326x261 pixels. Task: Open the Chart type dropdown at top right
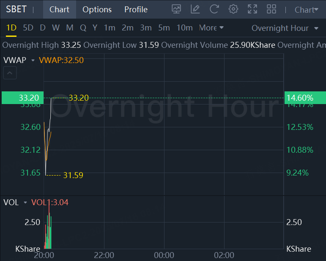coord(307,10)
